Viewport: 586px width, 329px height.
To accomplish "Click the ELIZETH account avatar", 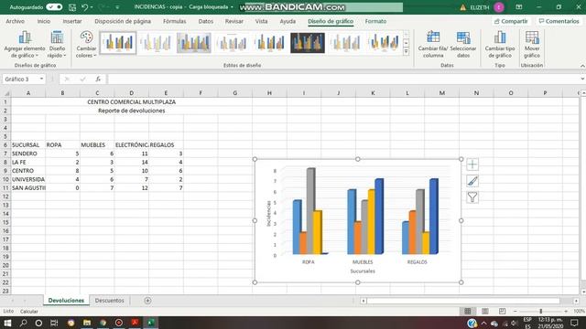I will 498,7.
